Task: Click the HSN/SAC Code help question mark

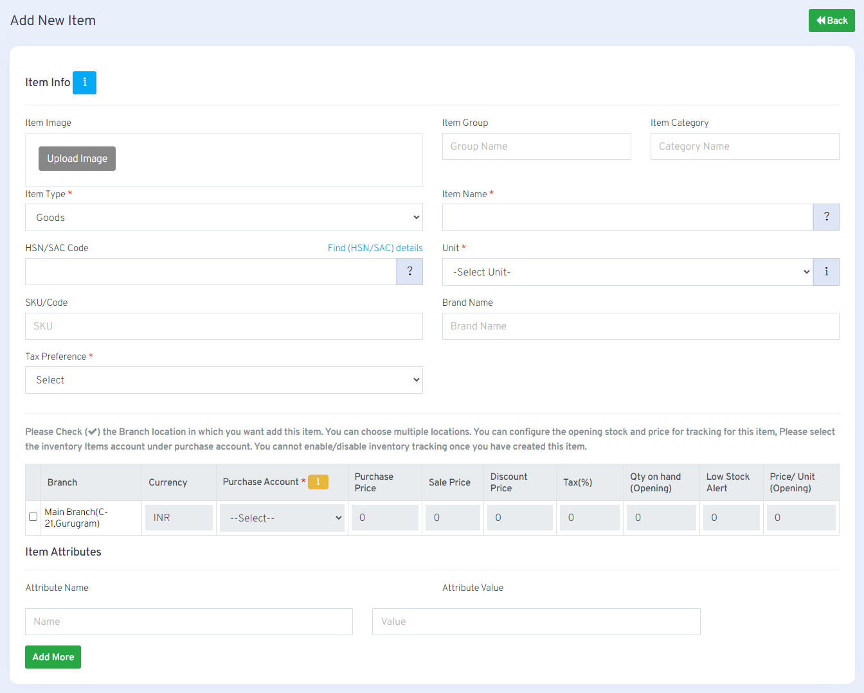Action: [x=410, y=272]
